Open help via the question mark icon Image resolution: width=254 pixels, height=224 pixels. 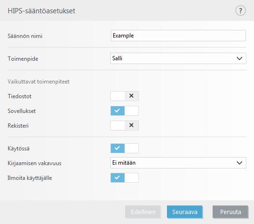(x=240, y=10)
